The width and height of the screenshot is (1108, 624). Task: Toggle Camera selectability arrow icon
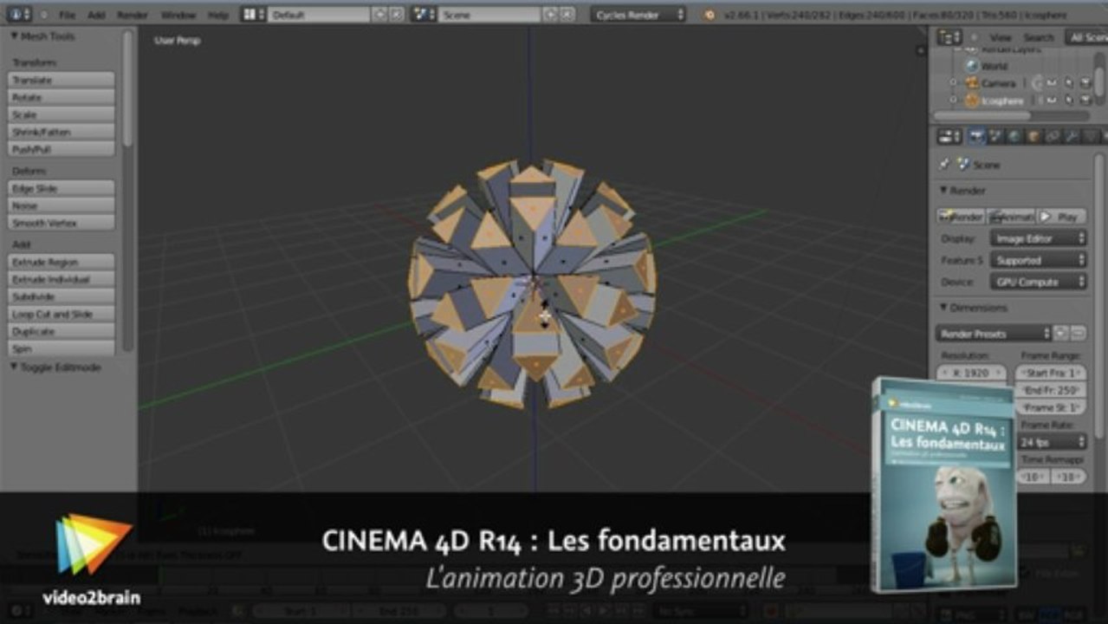tap(1069, 83)
